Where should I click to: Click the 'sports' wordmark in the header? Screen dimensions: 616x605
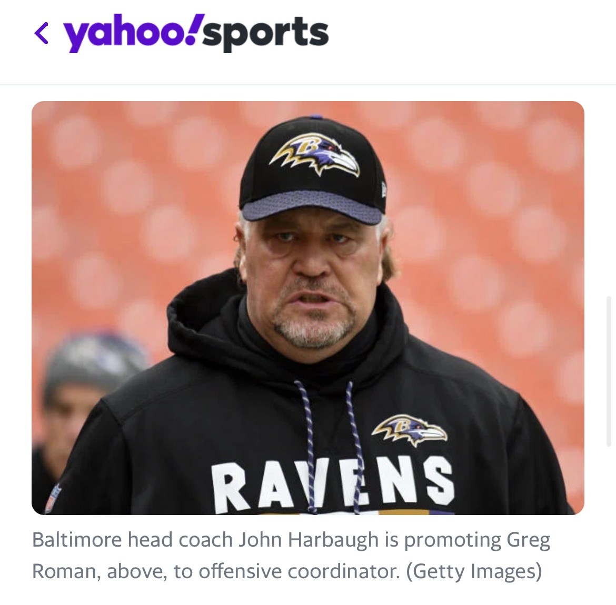point(266,34)
